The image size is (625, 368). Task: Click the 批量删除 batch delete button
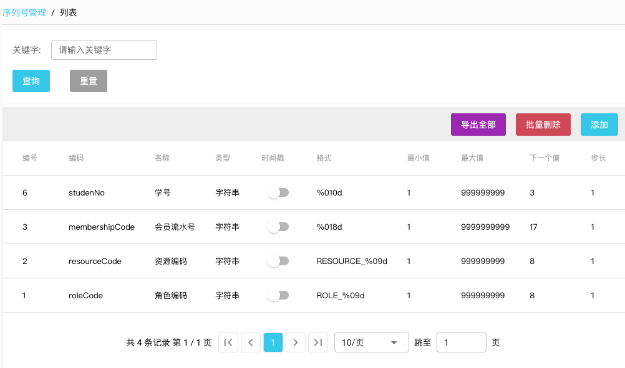[543, 125]
